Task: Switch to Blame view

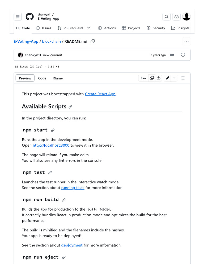Action: point(58,78)
